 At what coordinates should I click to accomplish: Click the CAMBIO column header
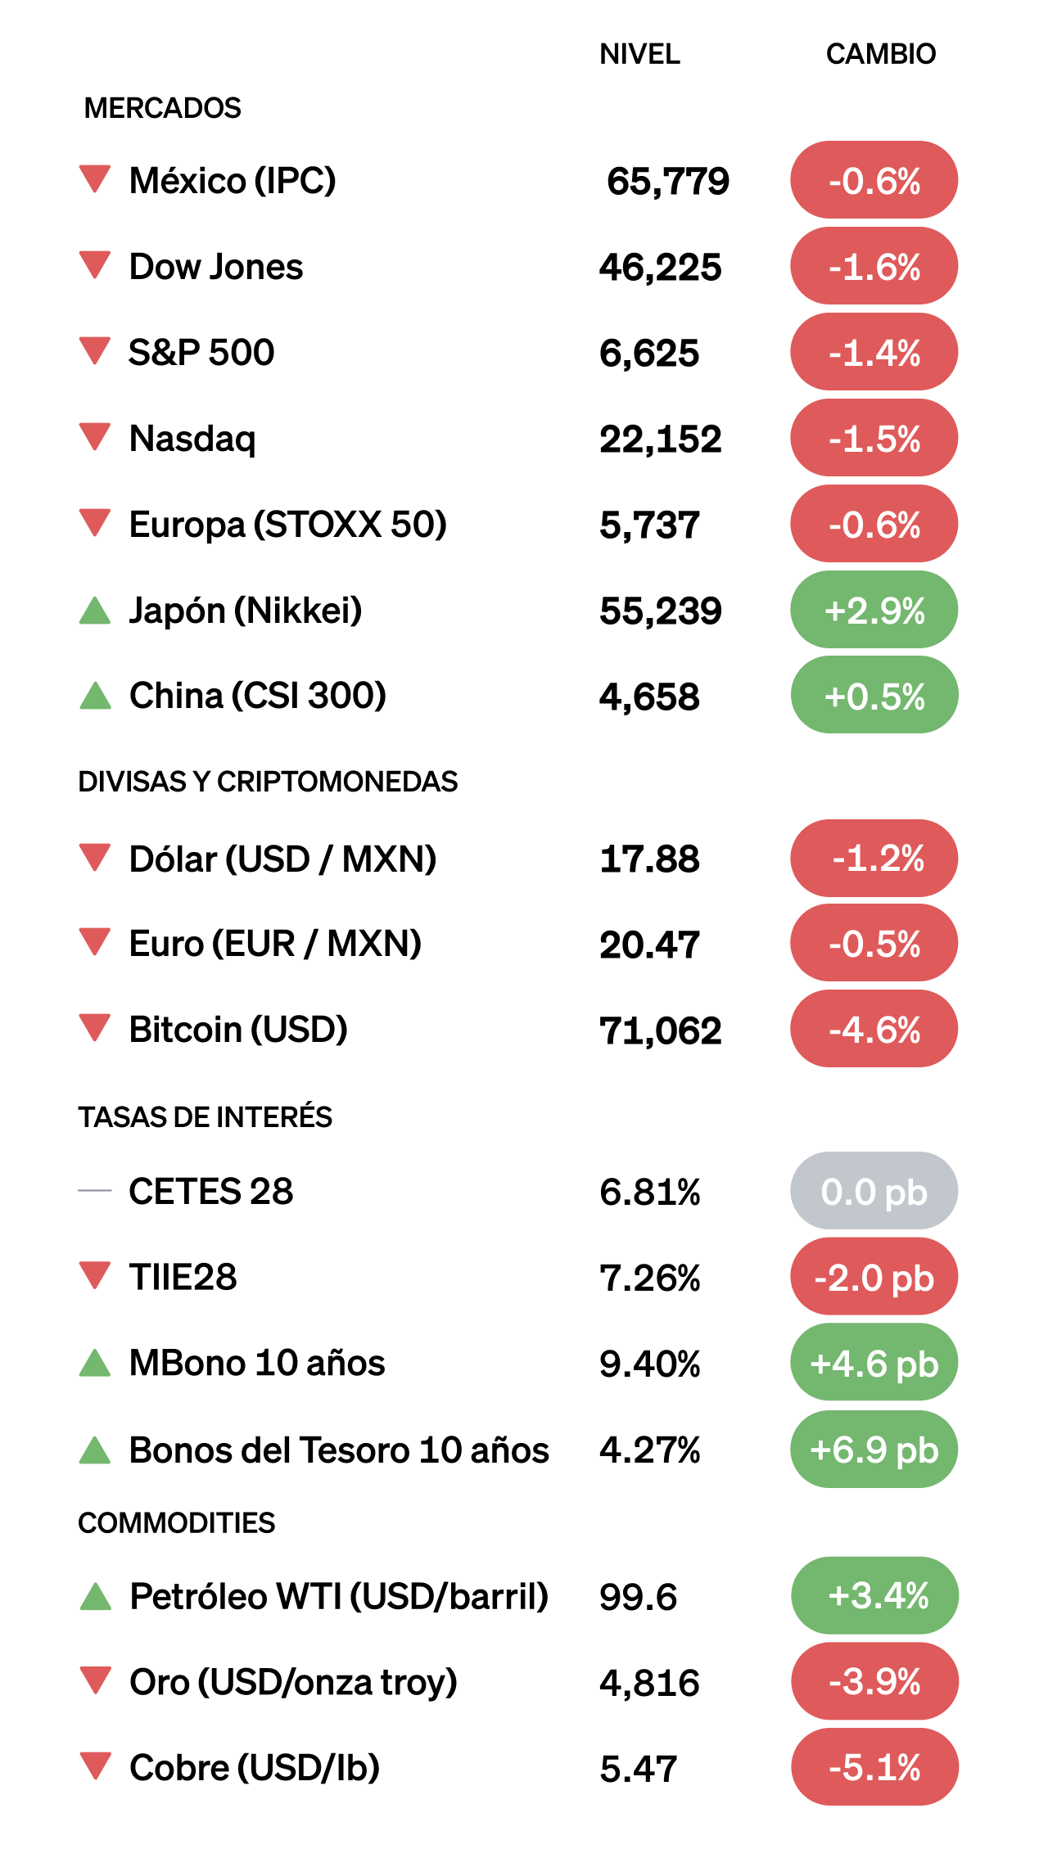(x=880, y=54)
